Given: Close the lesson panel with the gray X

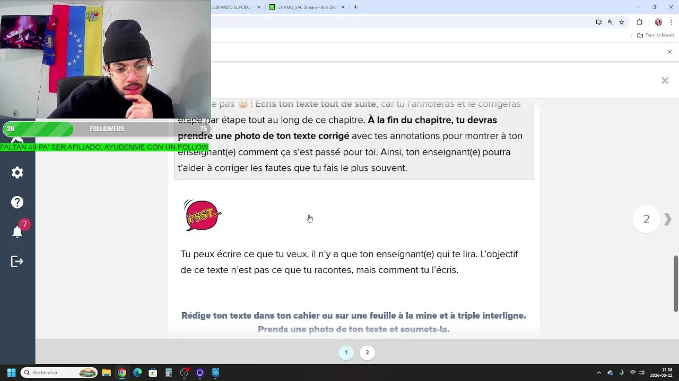Looking at the screenshot, I should 665,80.
